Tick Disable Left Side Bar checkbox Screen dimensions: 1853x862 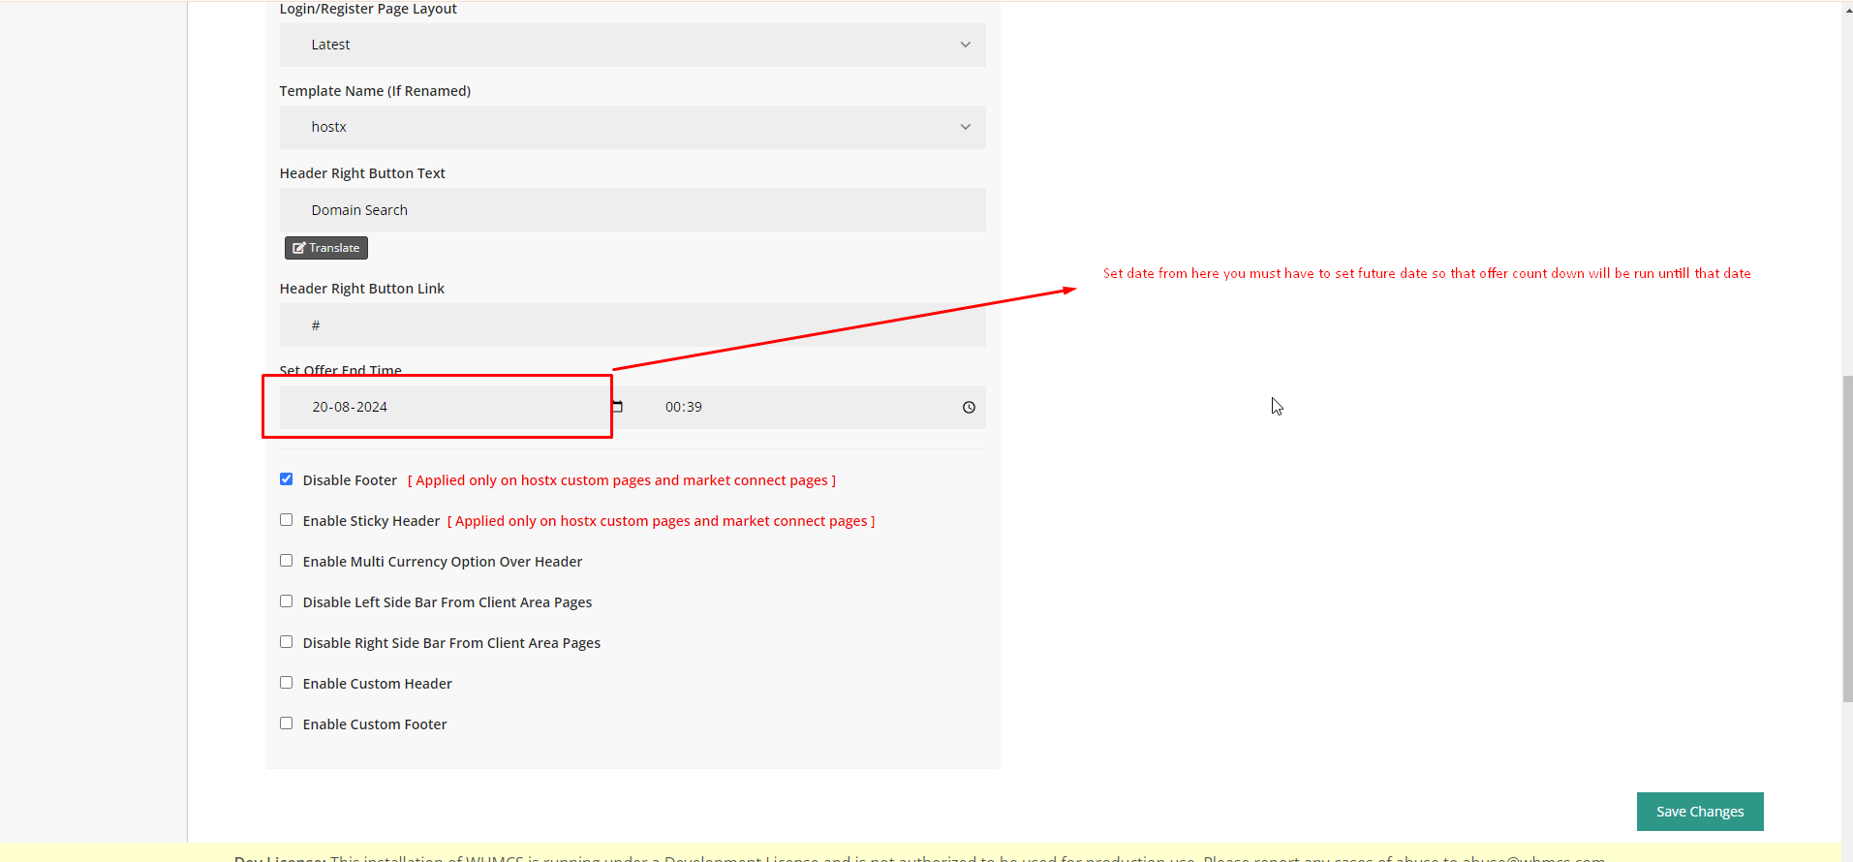(287, 601)
